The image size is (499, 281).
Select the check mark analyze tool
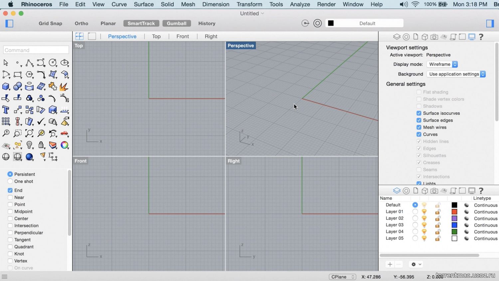point(41,122)
